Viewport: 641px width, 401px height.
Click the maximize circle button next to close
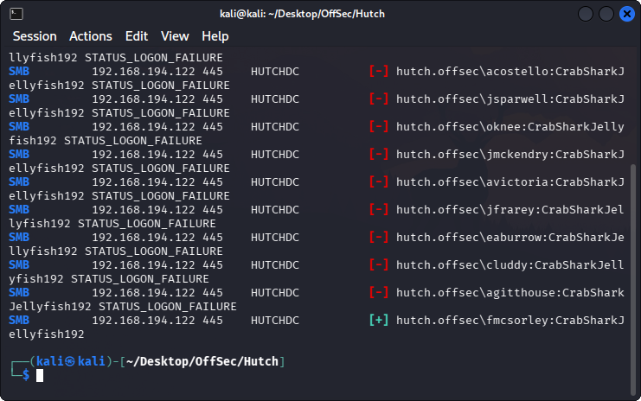point(606,14)
